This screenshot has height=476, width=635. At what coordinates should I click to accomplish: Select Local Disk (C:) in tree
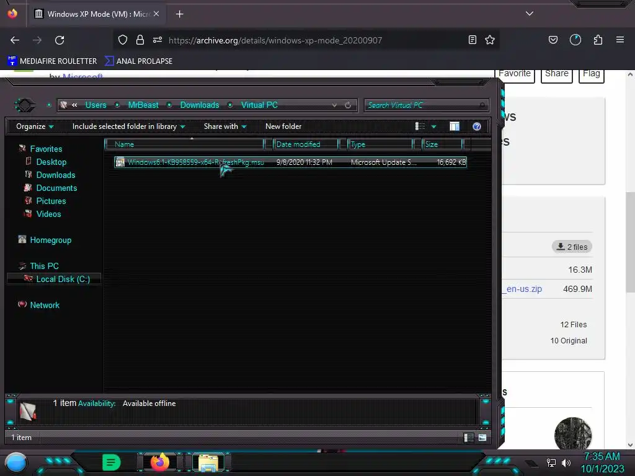[x=54, y=279]
